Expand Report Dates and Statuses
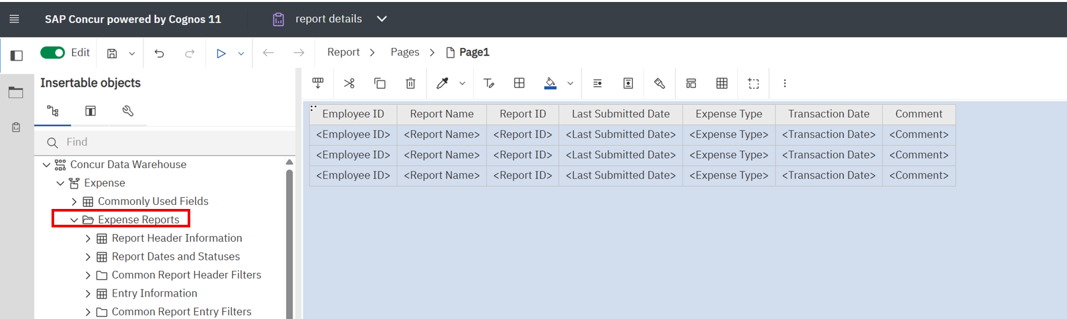1067x319 pixels. tap(88, 257)
